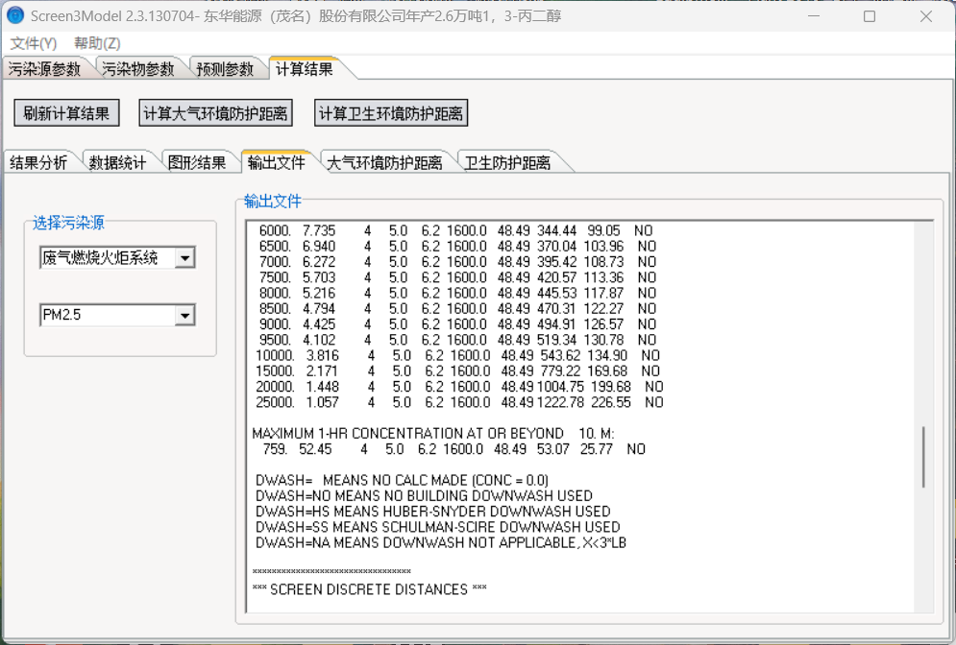Open the 卫生防护距离 sub-tab
Image resolution: width=956 pixels, height=645 pixels.
pyautogui.click(x=507, y=162)
